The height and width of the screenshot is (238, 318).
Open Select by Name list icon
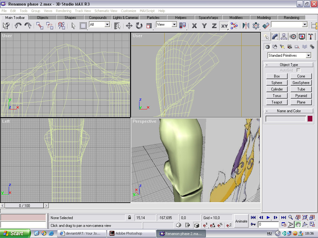pyautogui.click(x=117, y=26)
